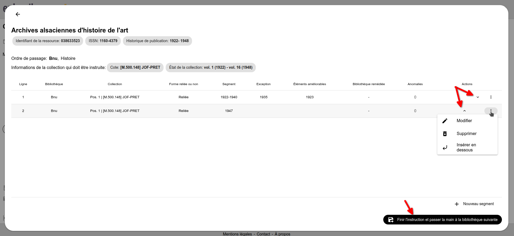This screenshot has width=514, height=236.
Task: Click the plus icon for new segment
Action: (457, 204)
